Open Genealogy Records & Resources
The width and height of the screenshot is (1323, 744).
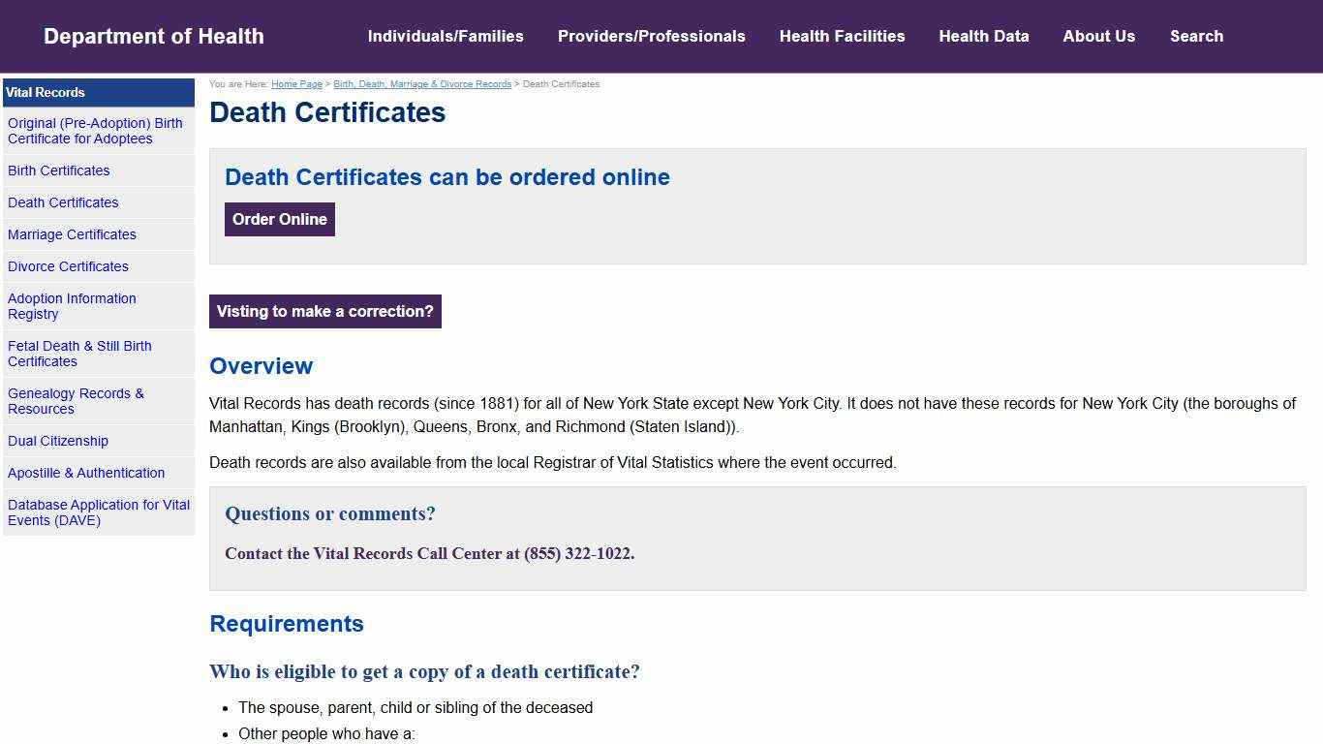tap(77, 400)
